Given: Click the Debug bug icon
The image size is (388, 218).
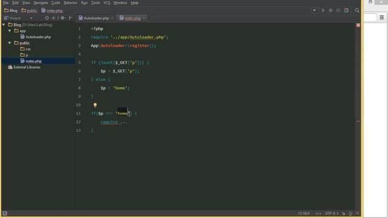Looking at the screenshot, I should pos(330,10).
